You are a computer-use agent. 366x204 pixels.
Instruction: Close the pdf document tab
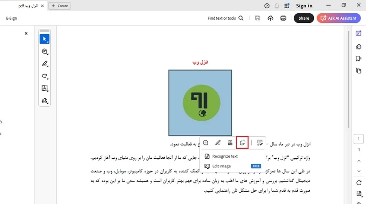[42, 6]
